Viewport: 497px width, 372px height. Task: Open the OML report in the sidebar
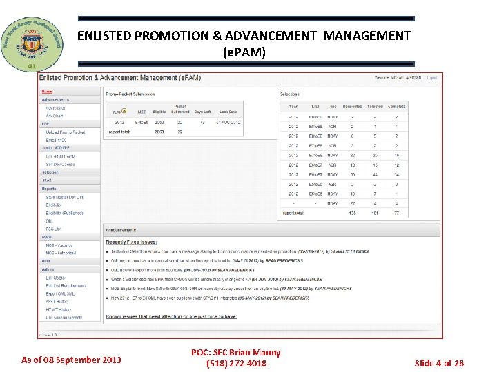[49, 221]
